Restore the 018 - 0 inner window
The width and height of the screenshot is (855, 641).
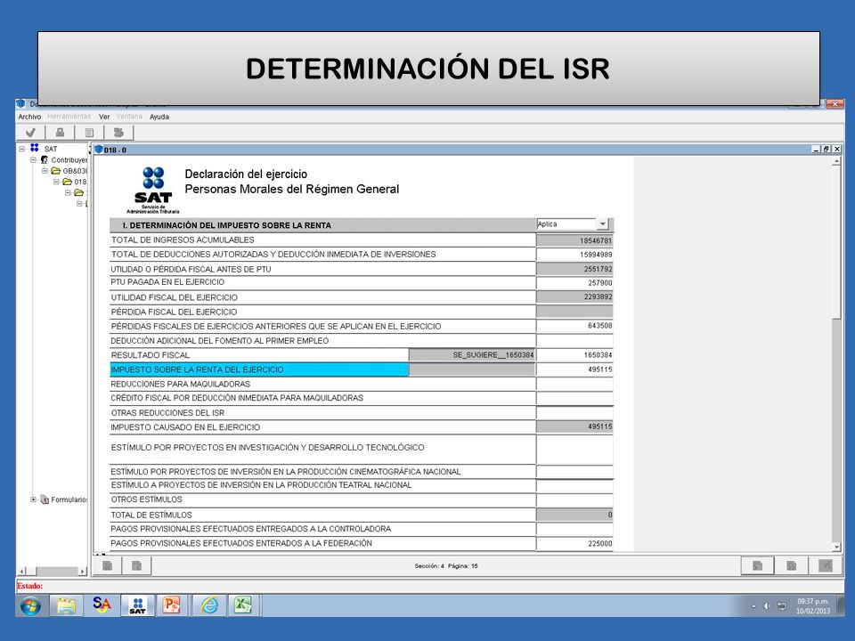(x=826, y=149)
